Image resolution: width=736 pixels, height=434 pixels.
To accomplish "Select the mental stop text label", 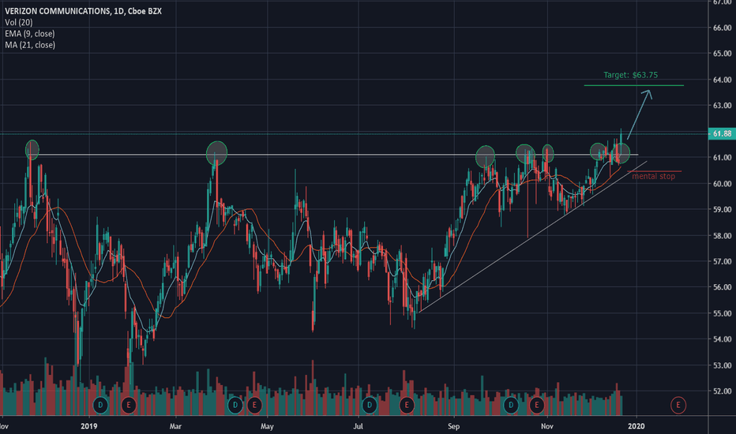I will pos(653,177).
